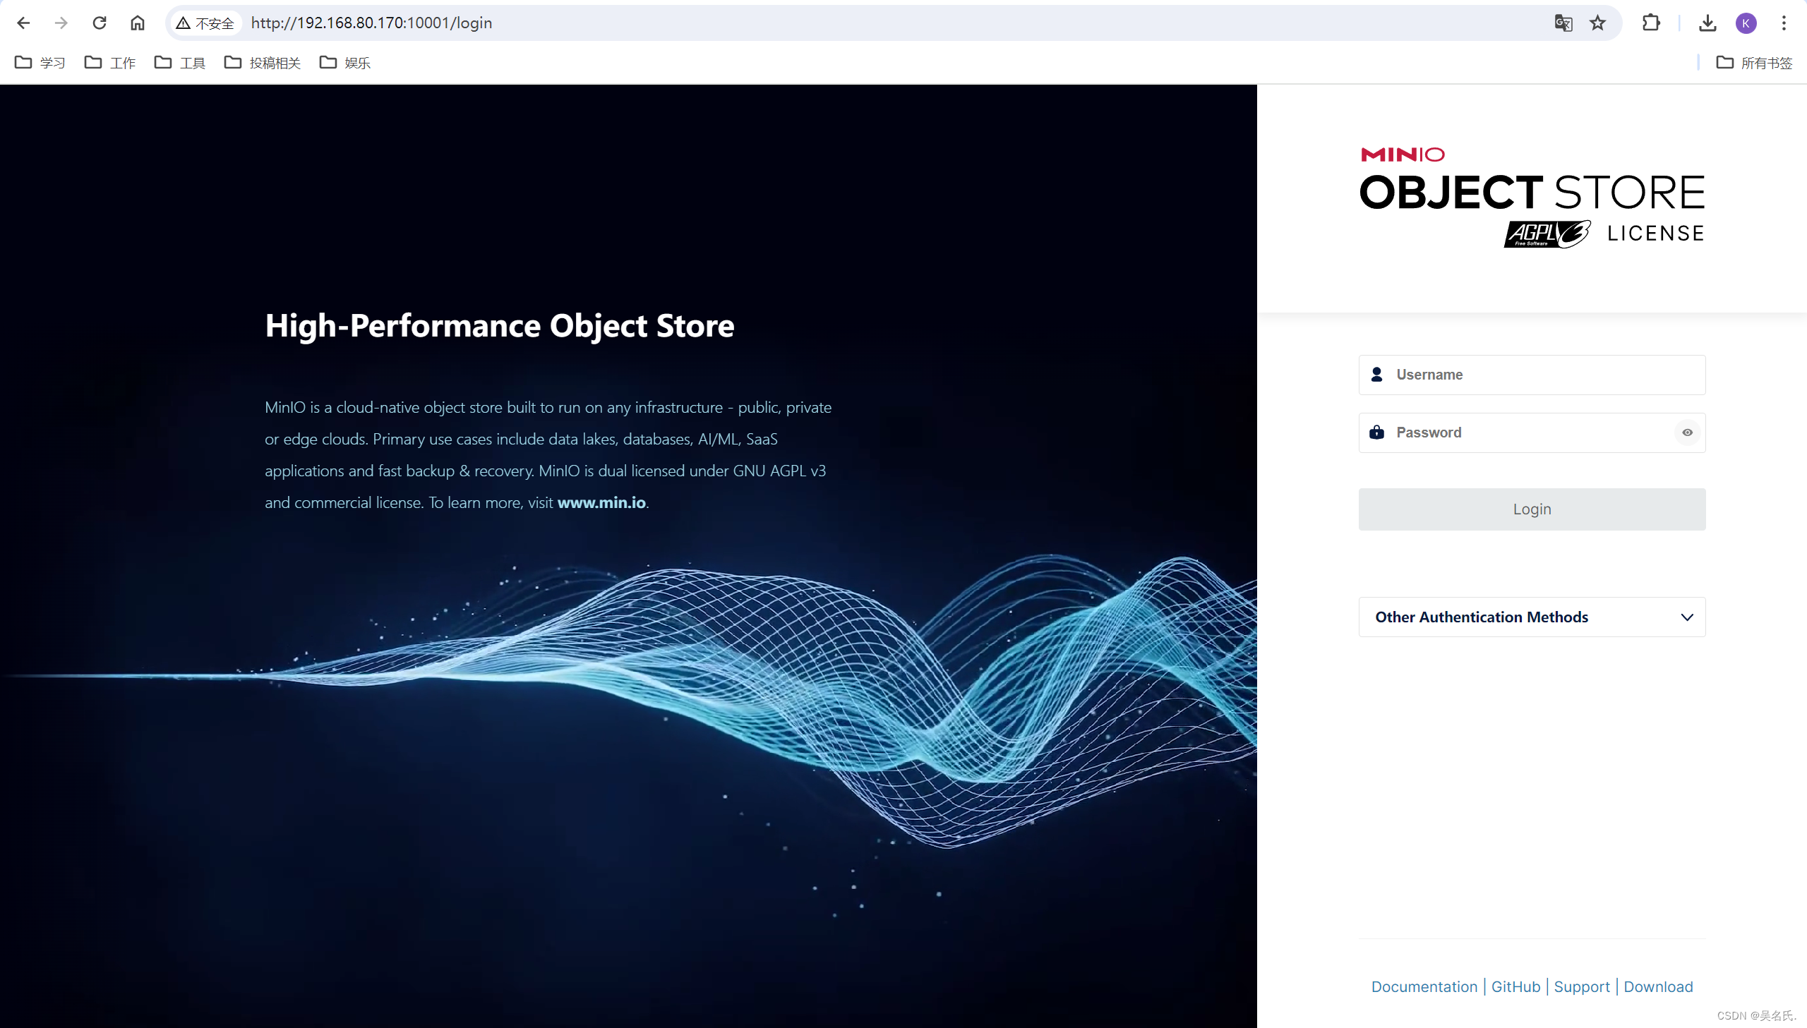Bookmark this page with star icon
1807x1028 pixels.
pos(1597,23)
